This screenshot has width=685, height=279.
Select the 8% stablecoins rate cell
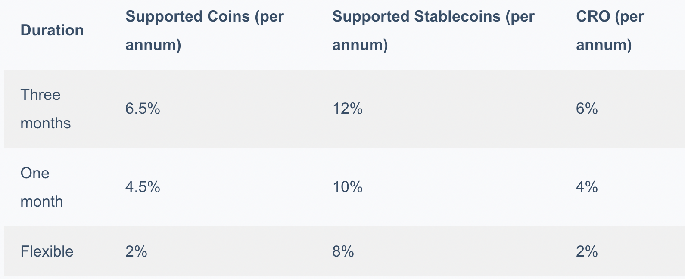(x=343, y=251)
